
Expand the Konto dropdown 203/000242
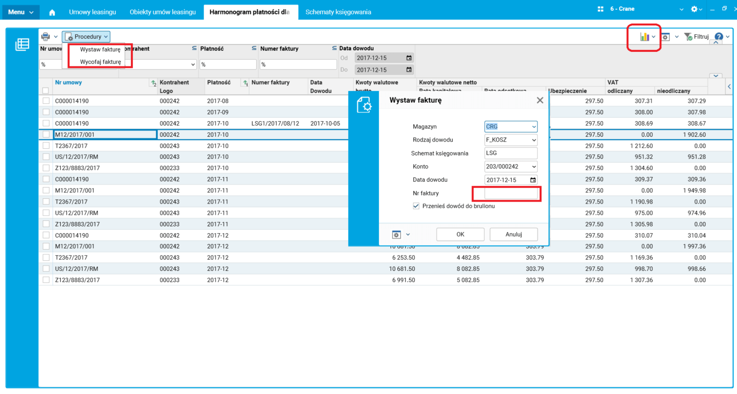(533, 167)
